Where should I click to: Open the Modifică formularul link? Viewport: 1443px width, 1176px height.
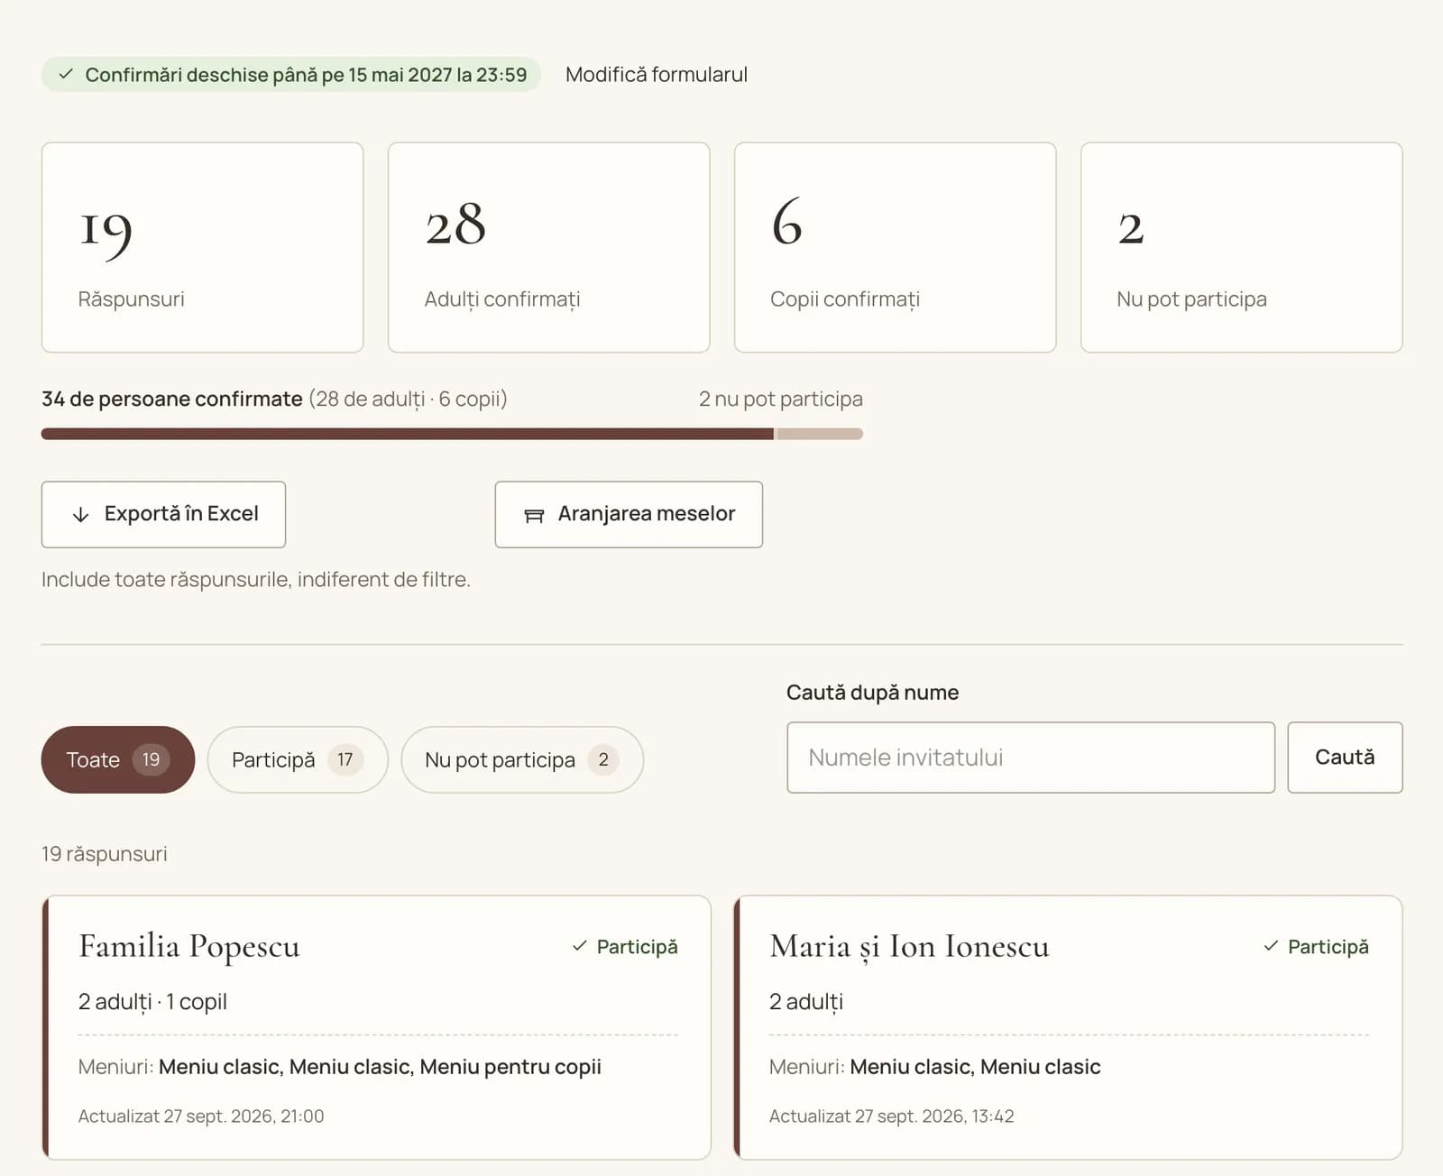(x=657, y=75)
